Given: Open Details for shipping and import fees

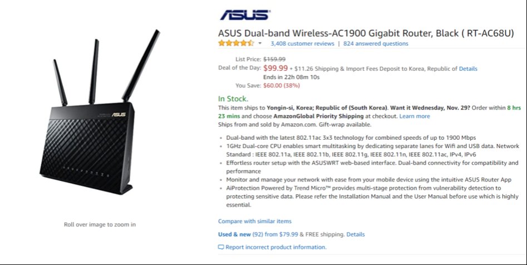Looking at the screenshot, I should (468, 69).
